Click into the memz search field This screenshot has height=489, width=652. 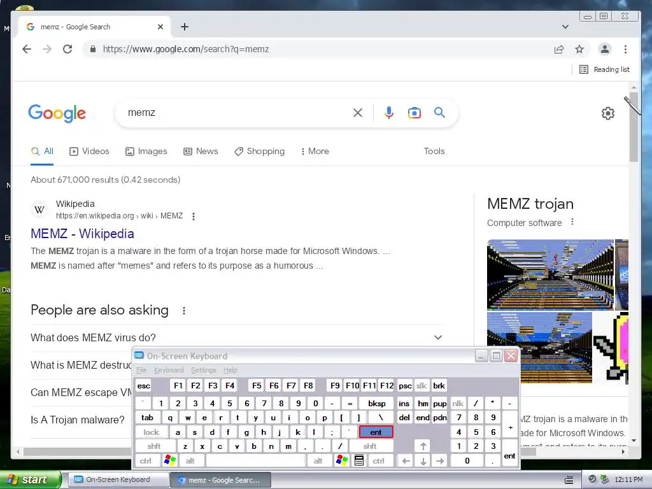pos(237,113)
